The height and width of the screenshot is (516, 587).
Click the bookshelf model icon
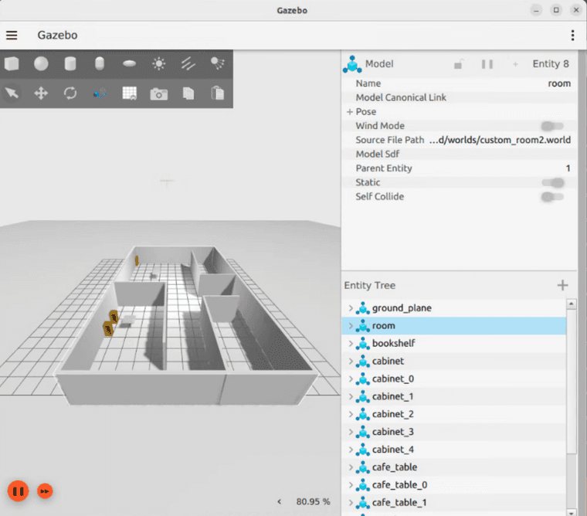coord(362,344)
